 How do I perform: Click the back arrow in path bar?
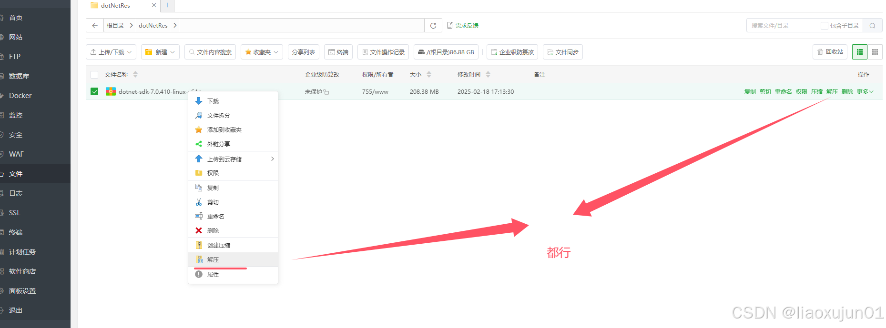click(95, 26)
